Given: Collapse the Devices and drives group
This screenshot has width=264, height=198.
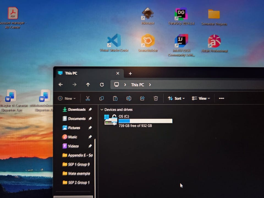Looking at the screenshot, I should click(102, 110).
